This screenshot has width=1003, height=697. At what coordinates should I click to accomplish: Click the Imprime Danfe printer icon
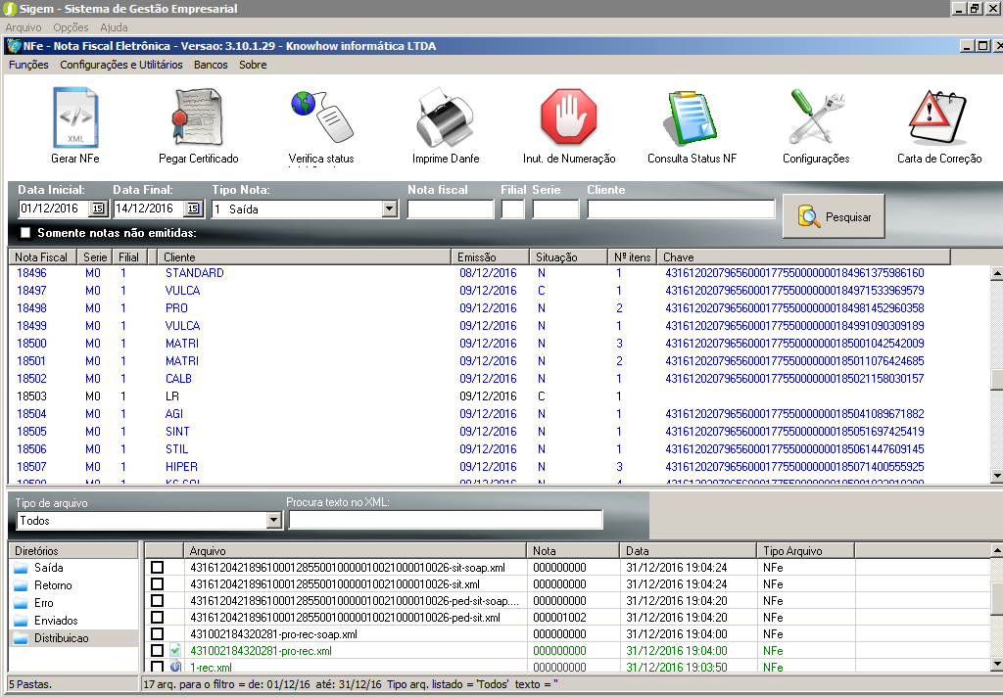(445, 117)
